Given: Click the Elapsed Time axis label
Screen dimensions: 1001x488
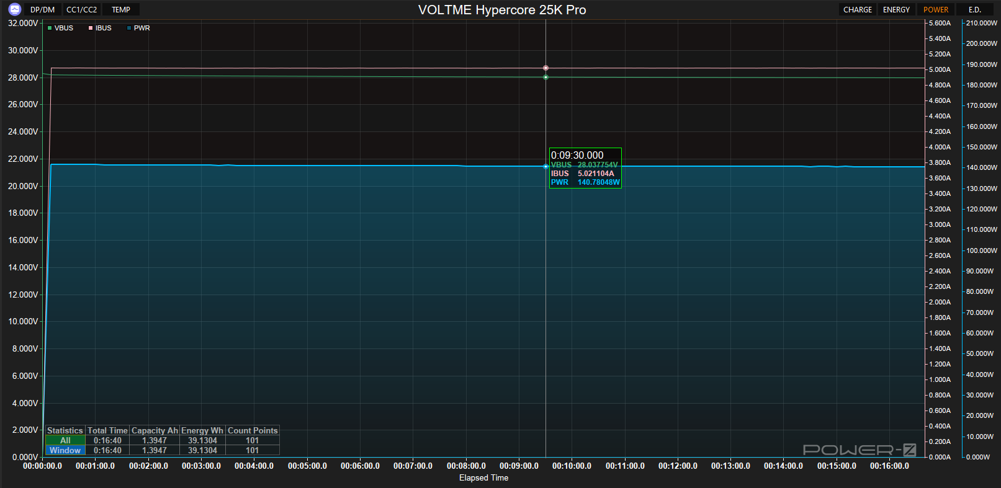Looking at the screenshot, I should click(483, 477).
